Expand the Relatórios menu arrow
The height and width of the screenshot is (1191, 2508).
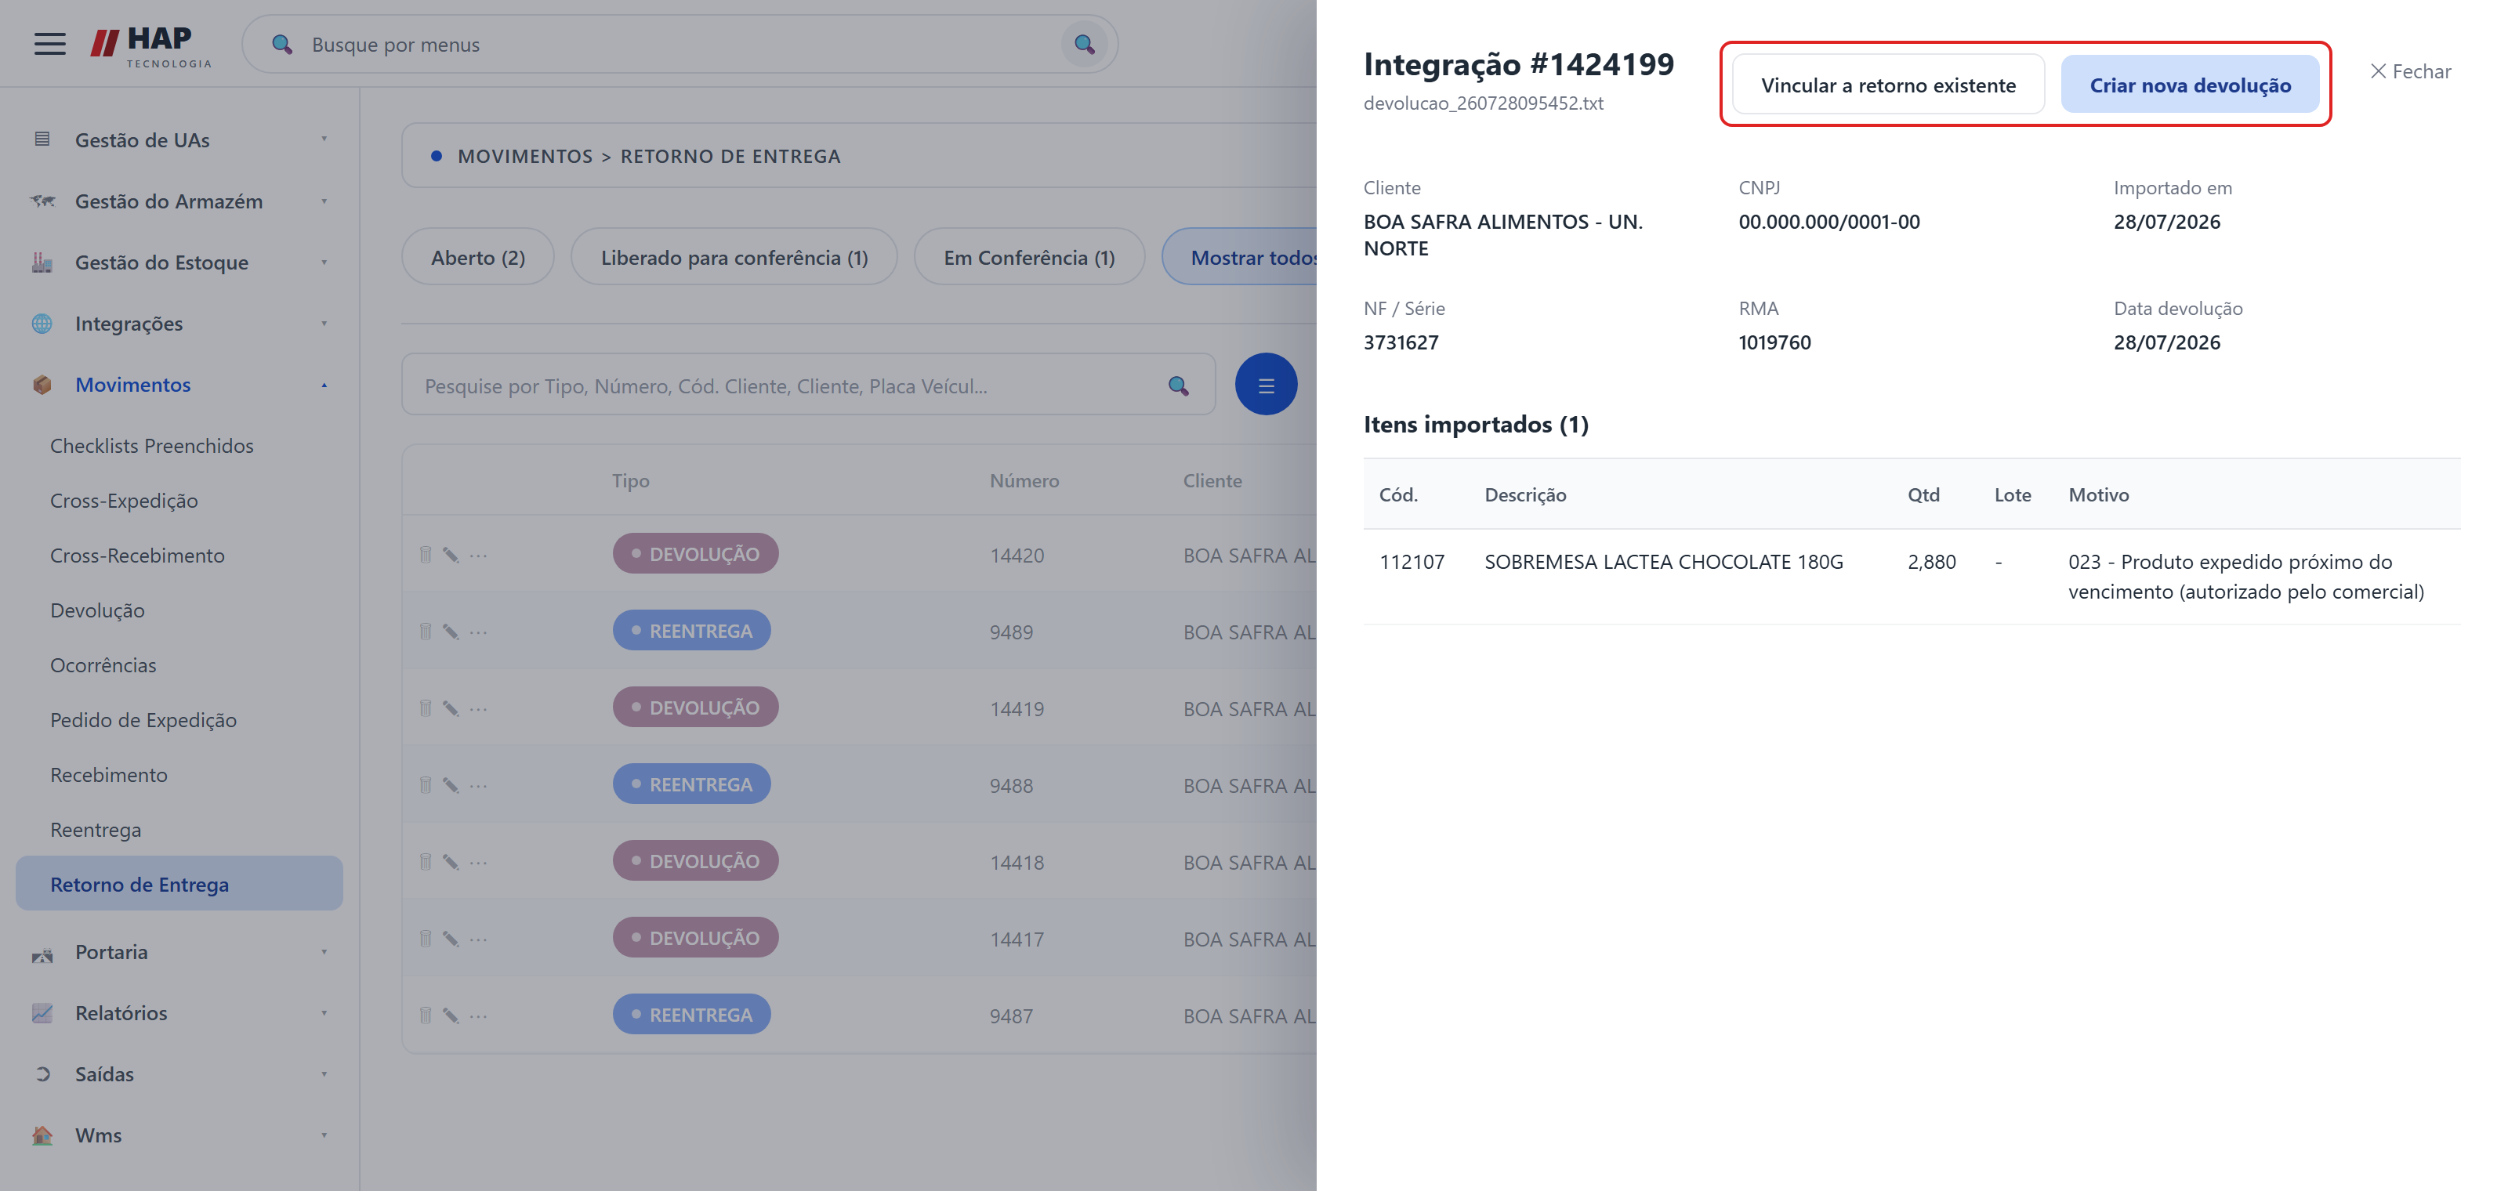coord(324,1013)
